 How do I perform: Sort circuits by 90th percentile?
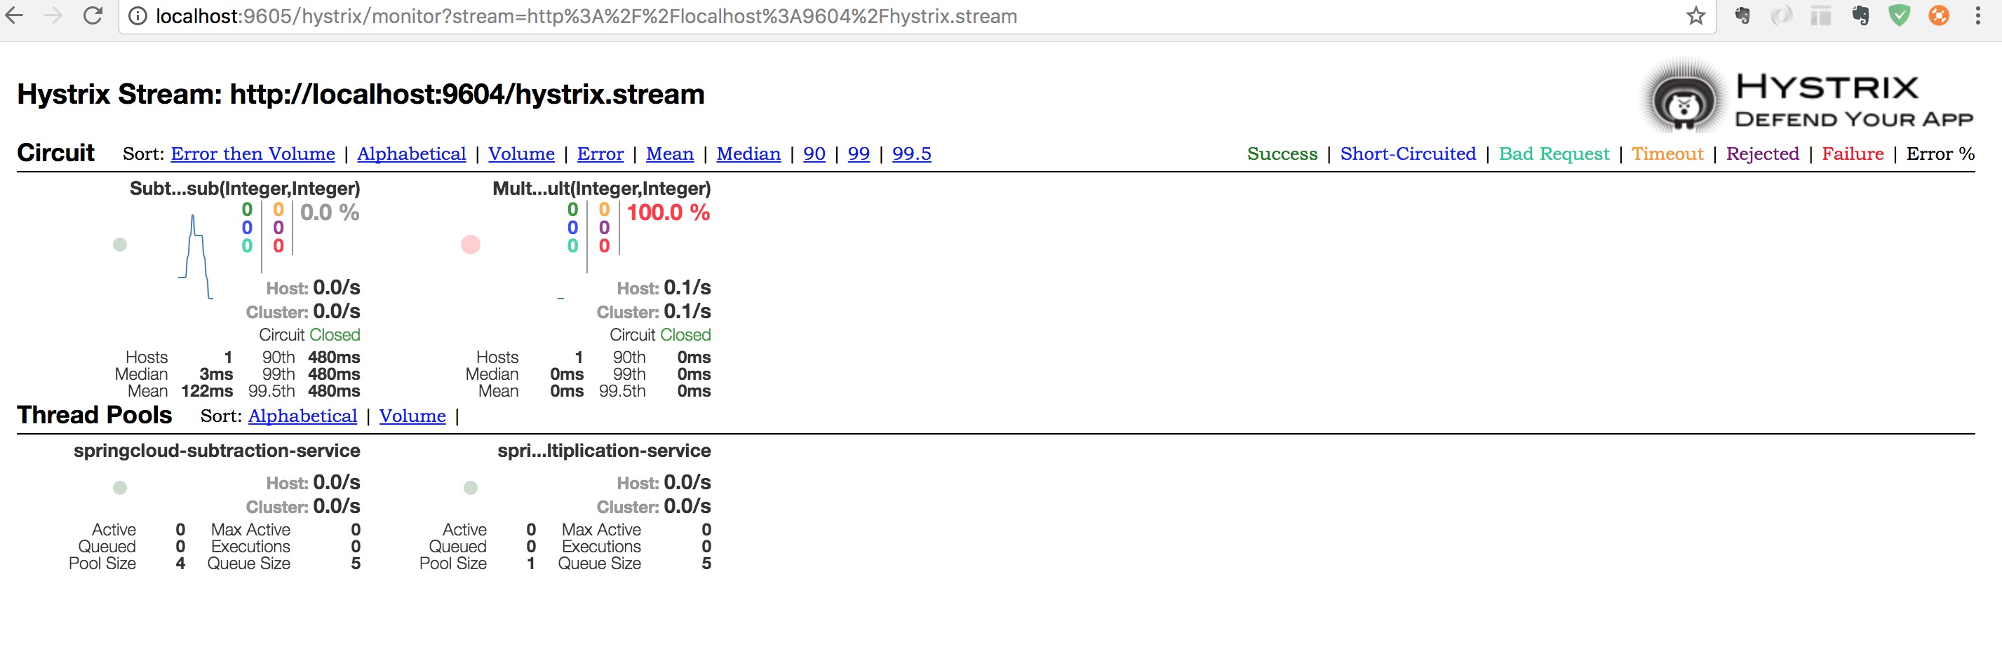[x=814, y=153]
